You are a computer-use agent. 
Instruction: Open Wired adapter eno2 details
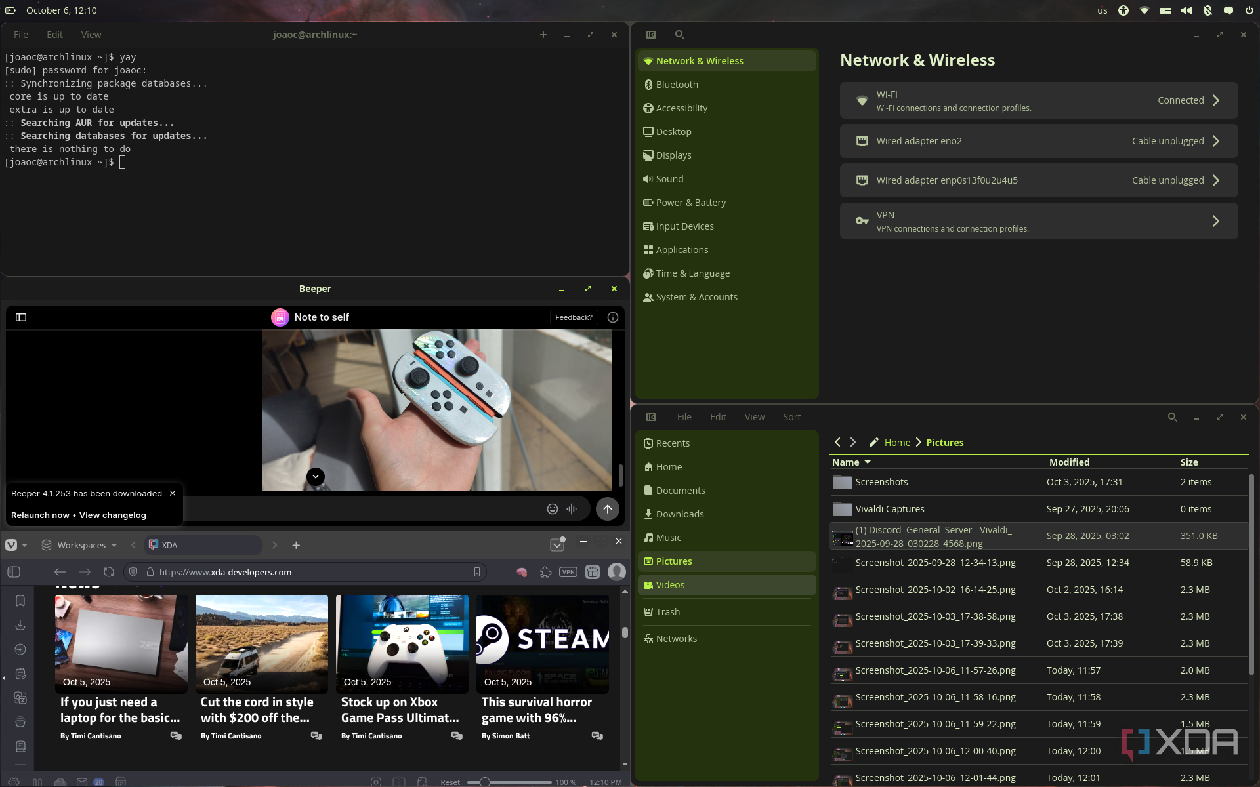click(x=1039, y=141)
